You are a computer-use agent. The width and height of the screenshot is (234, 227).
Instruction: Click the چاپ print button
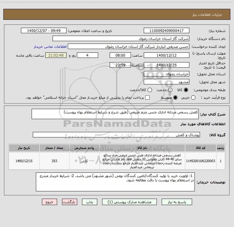[x=90, y=202]
